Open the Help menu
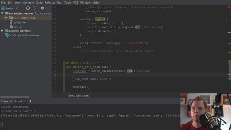This screenshot has width=231, height=130. [96, 3]
